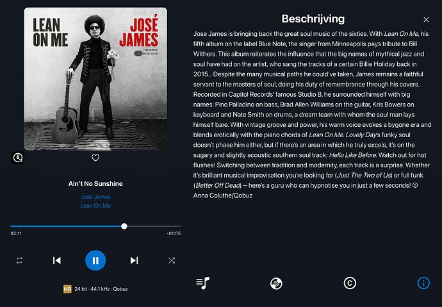Go back to the previous track
The height and width of the screenshot is (307, 442).
[x=57, y=260]
